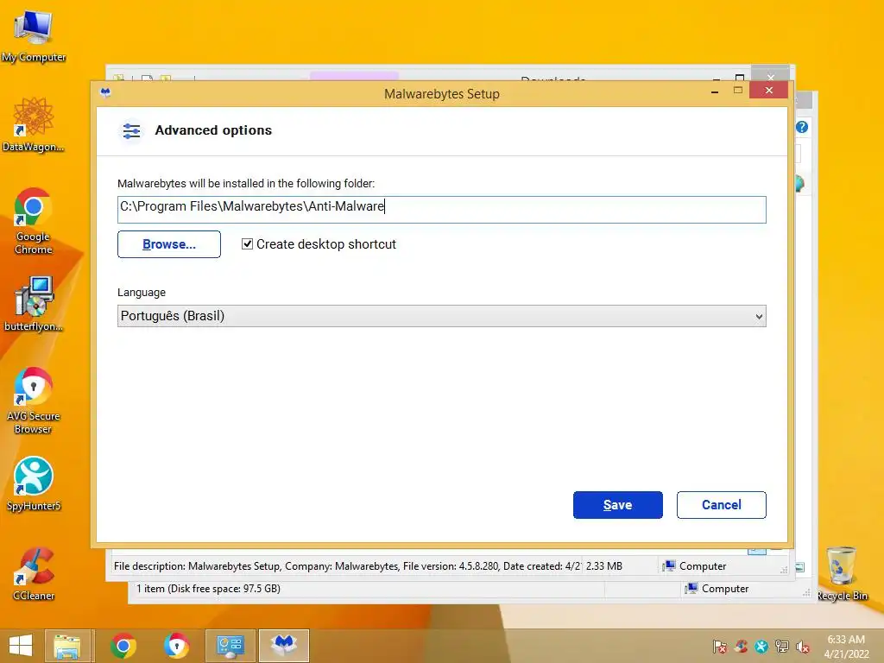Image resolution: width=884 pixels, height=663 pixels.
Task: Launch AVG Secure Browser from the taskbar
Action: (176, 646)
